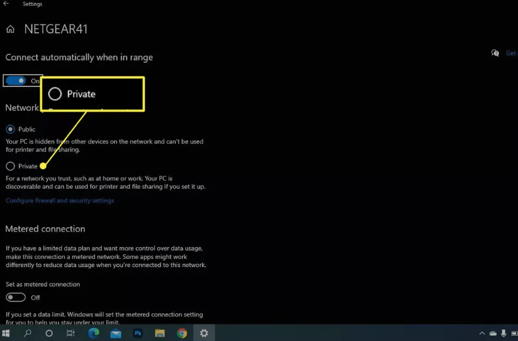Enable Set as metered connection toggle
This screenshot has width=518, height=341.
16,297
